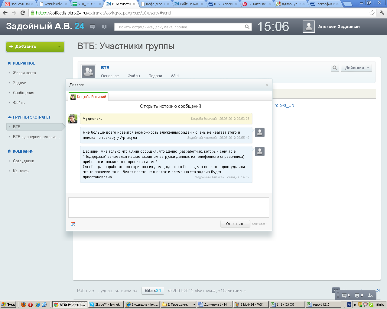Viewport: 387px width, 309px height.
Task: Open ВТБ - дочерние организ... group
Action: (x=36, y=137)
